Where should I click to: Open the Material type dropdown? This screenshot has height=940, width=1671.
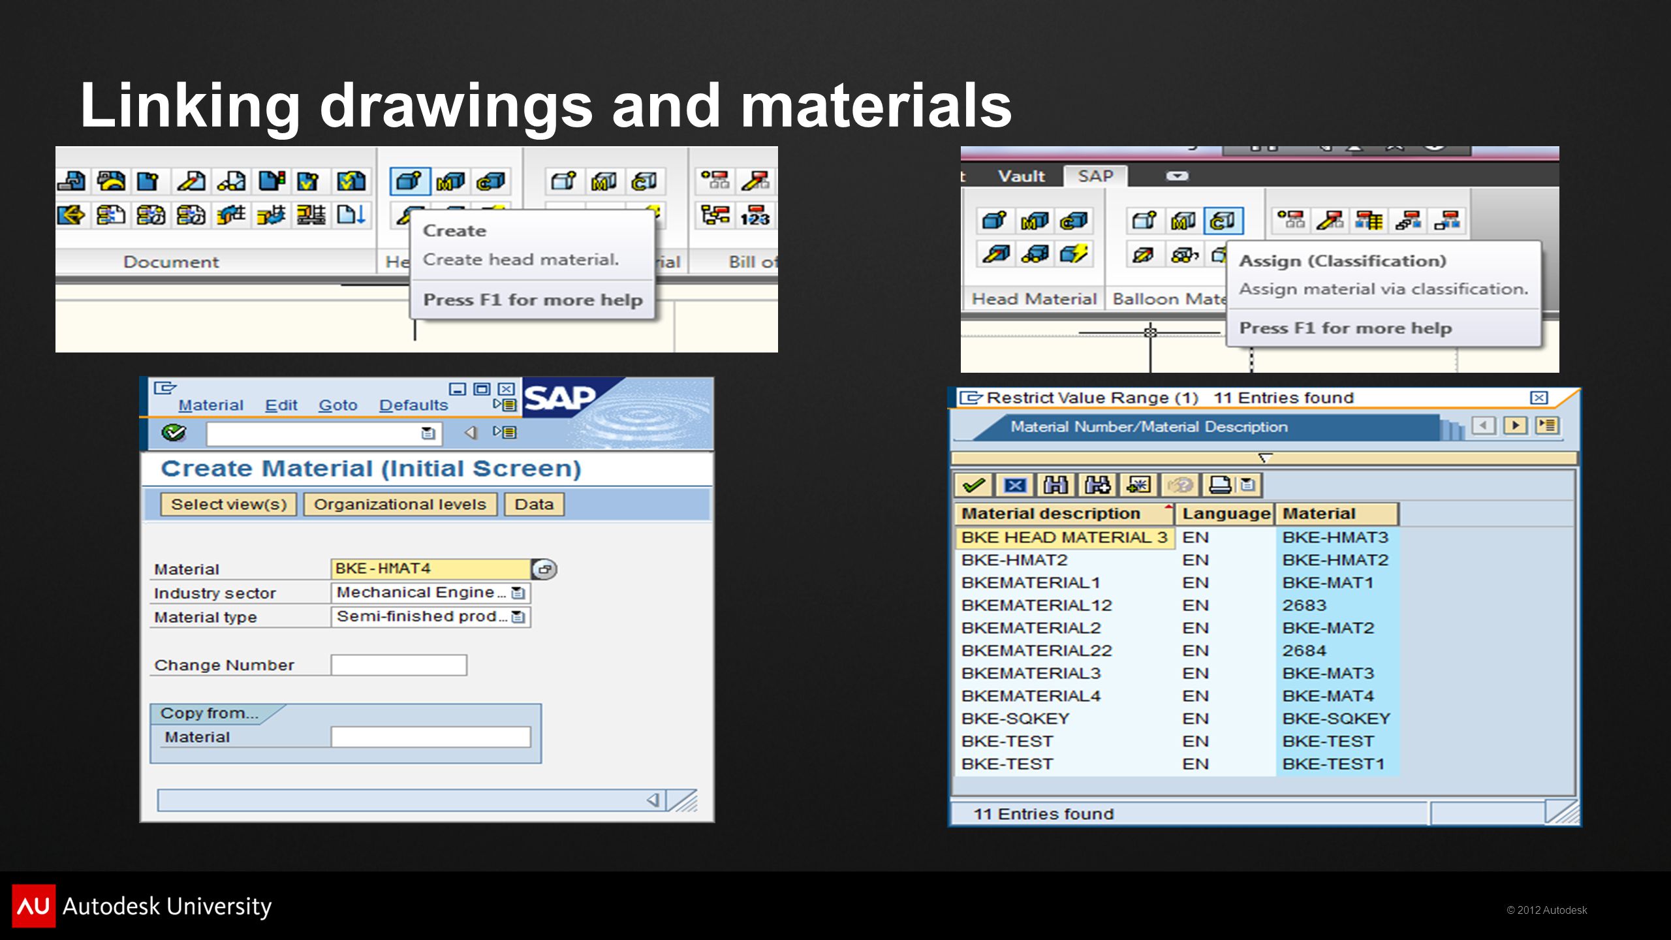(x=518, y=617)
